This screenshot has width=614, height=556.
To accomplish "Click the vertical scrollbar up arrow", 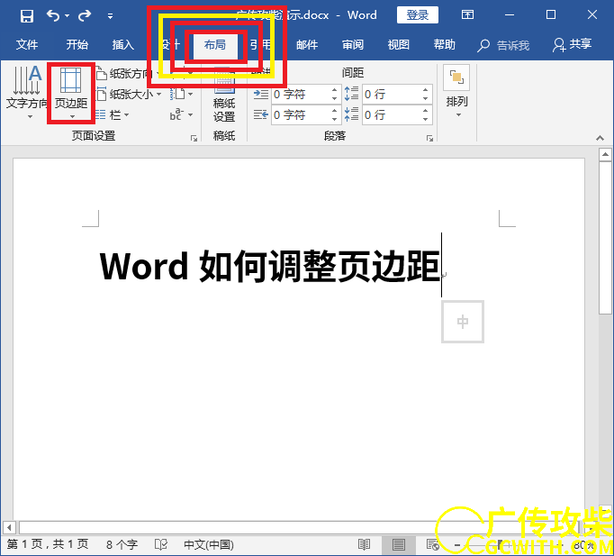I will (x=605, y=155).
